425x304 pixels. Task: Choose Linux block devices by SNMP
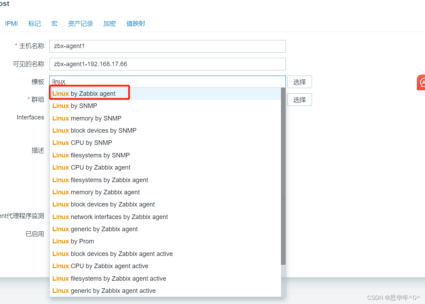(x=165, y=131)
